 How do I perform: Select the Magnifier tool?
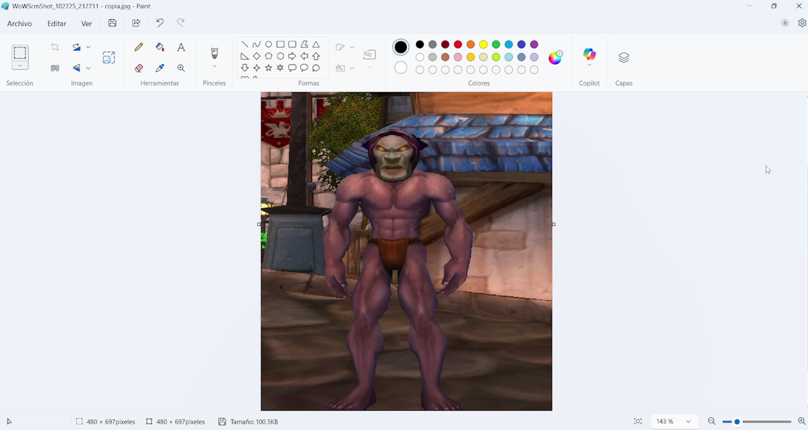181,68
